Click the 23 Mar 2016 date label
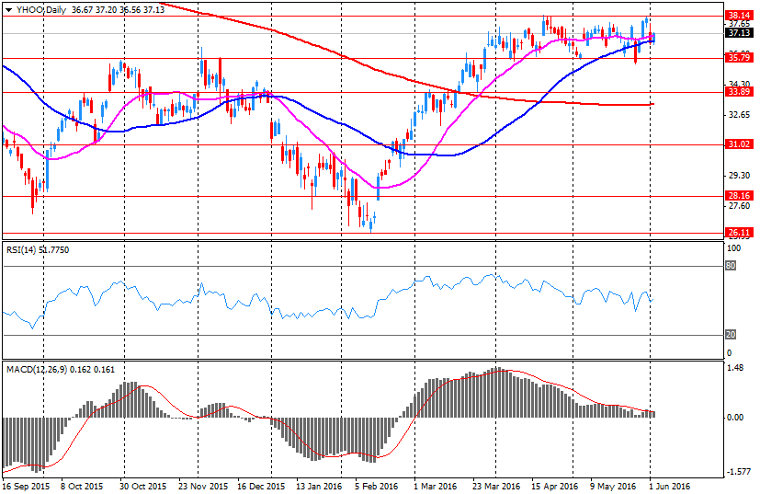This screenshot has width=760, height=494. click(495, 485)
